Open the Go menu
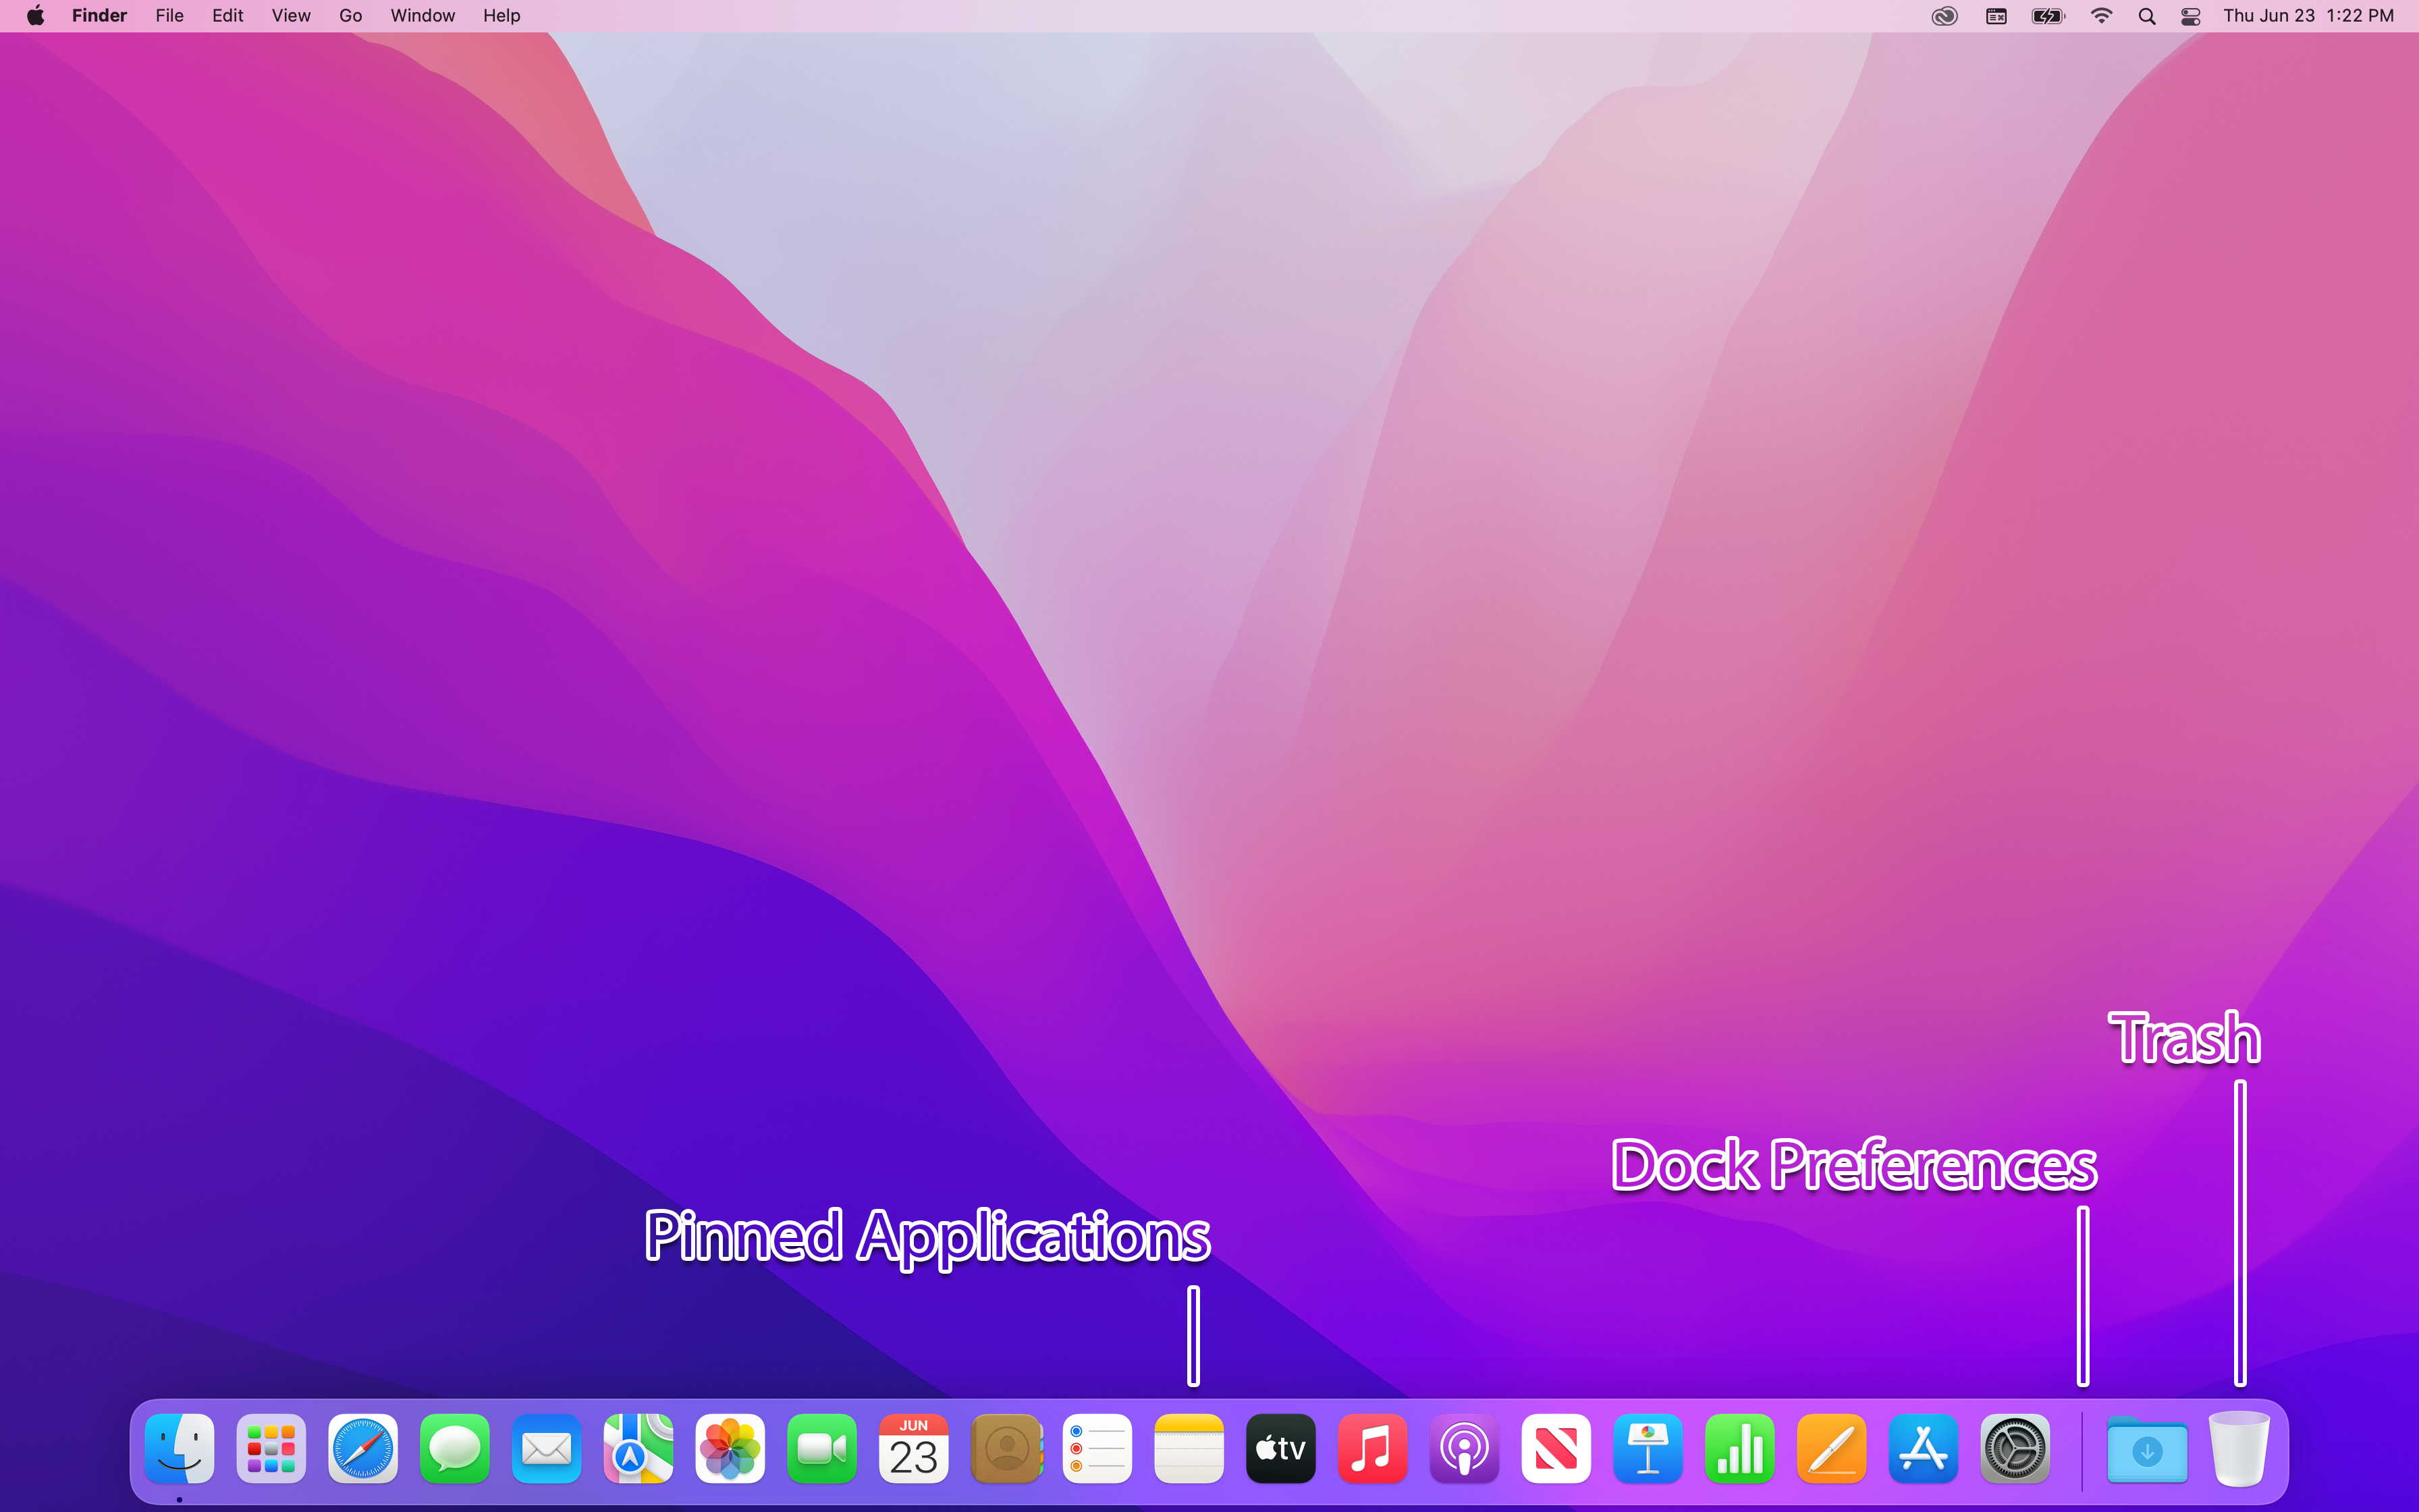 350,16
